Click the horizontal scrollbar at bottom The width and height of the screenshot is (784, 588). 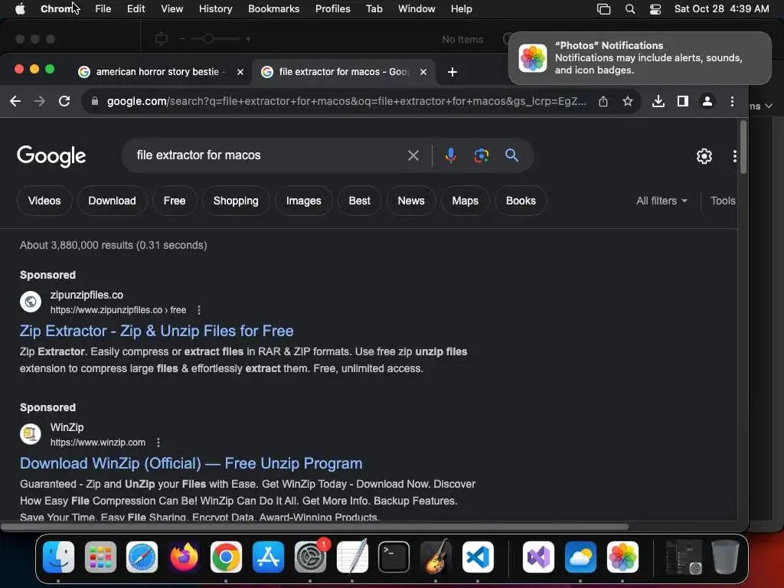(315, 527)
